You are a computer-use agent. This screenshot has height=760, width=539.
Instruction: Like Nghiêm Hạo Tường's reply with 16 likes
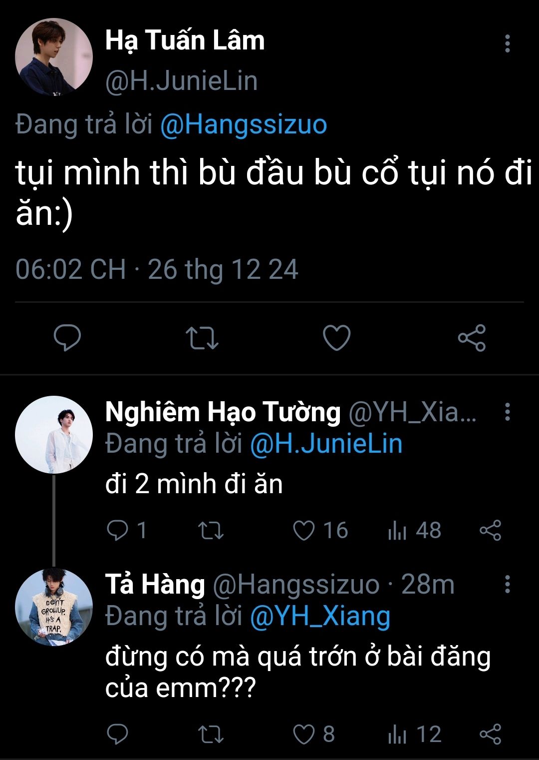pos(304,530)
